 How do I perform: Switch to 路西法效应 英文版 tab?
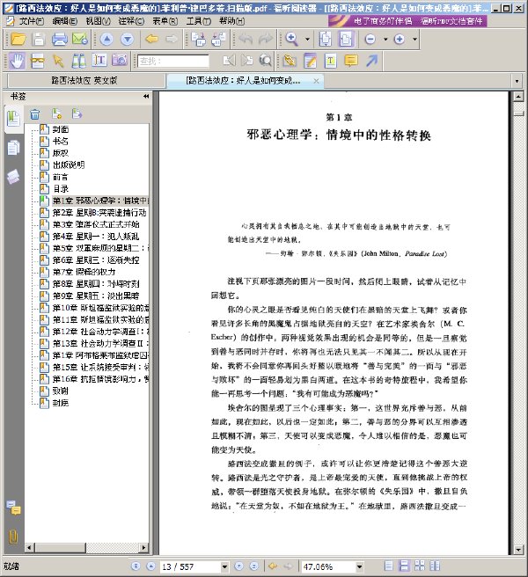click(x=84, y=80)
